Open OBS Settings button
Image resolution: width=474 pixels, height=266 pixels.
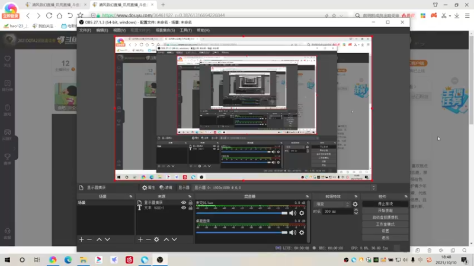pyautogui.click(x=385, y=231)
